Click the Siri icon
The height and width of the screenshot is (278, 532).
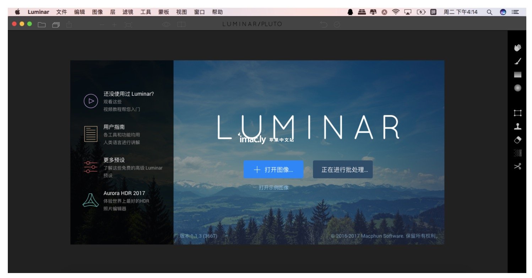(503, 12)
